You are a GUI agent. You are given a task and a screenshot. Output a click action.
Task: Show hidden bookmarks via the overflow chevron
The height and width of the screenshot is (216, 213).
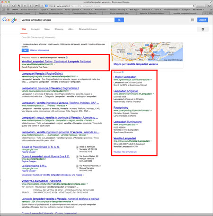click(x=211, y=9)
